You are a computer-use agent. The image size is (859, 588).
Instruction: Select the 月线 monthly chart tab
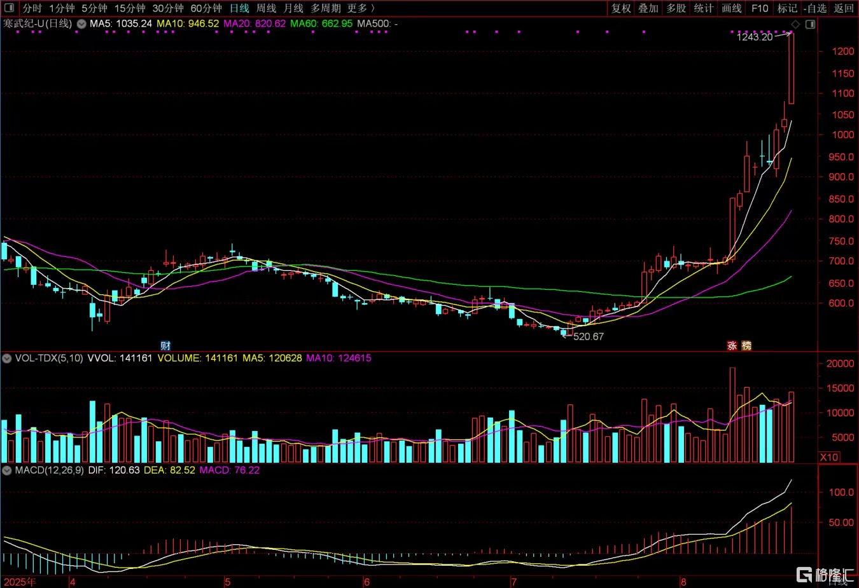point(293,8)
